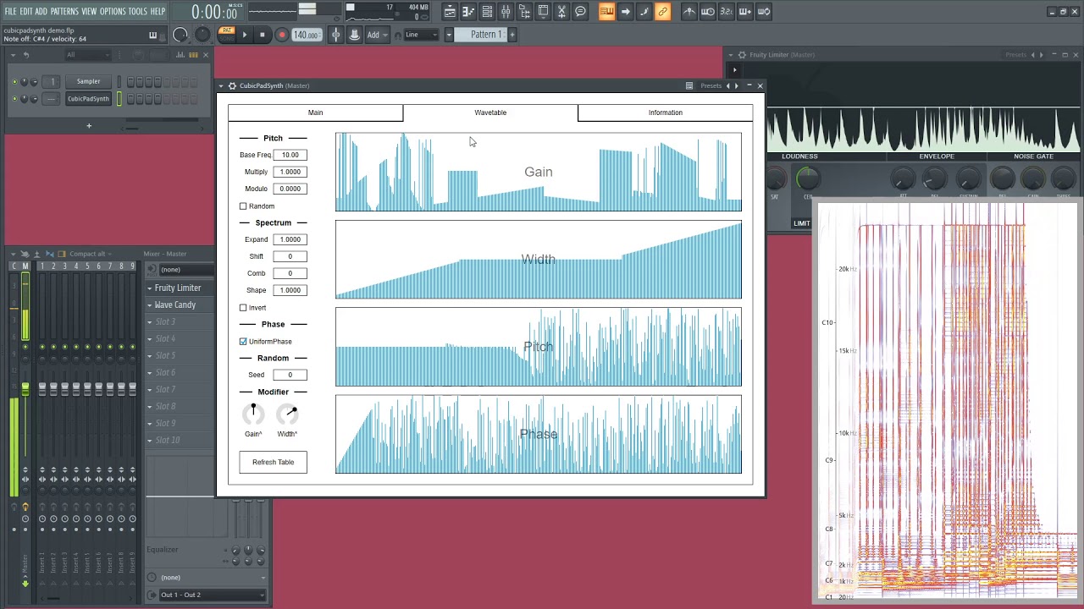Click the Refresh Table button
1084x609 pixels.
coord(273,462)
